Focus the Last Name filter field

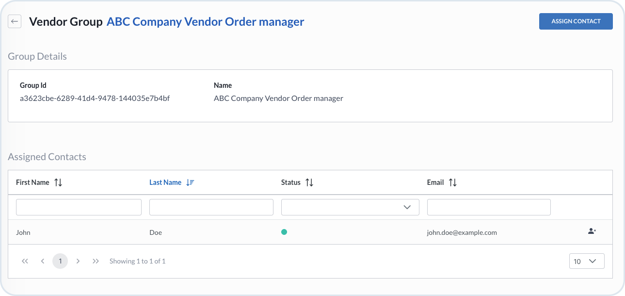click(211, 207)
